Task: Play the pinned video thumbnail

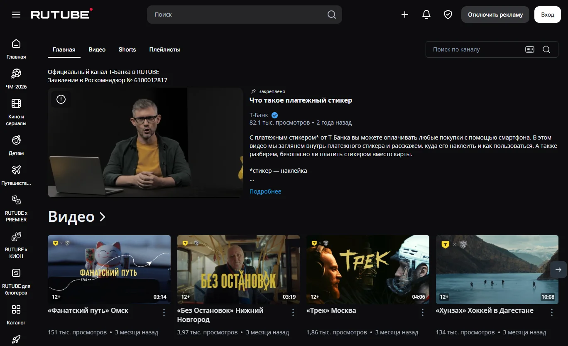Action: [145, 142]
